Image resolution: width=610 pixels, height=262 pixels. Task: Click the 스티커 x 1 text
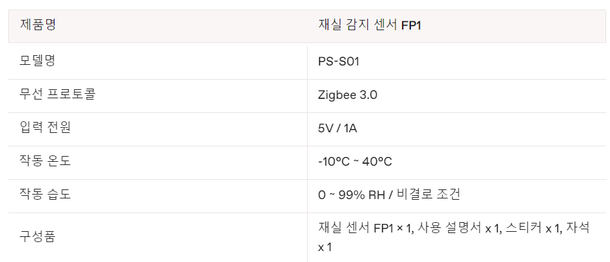pos(532,228)
